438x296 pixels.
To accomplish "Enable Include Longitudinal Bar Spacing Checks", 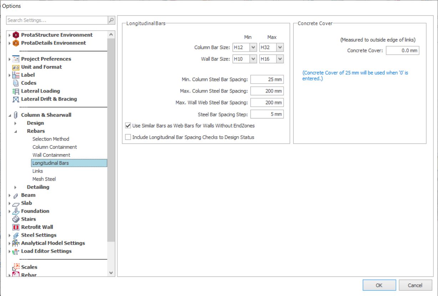I will click(x=128, y=137).
